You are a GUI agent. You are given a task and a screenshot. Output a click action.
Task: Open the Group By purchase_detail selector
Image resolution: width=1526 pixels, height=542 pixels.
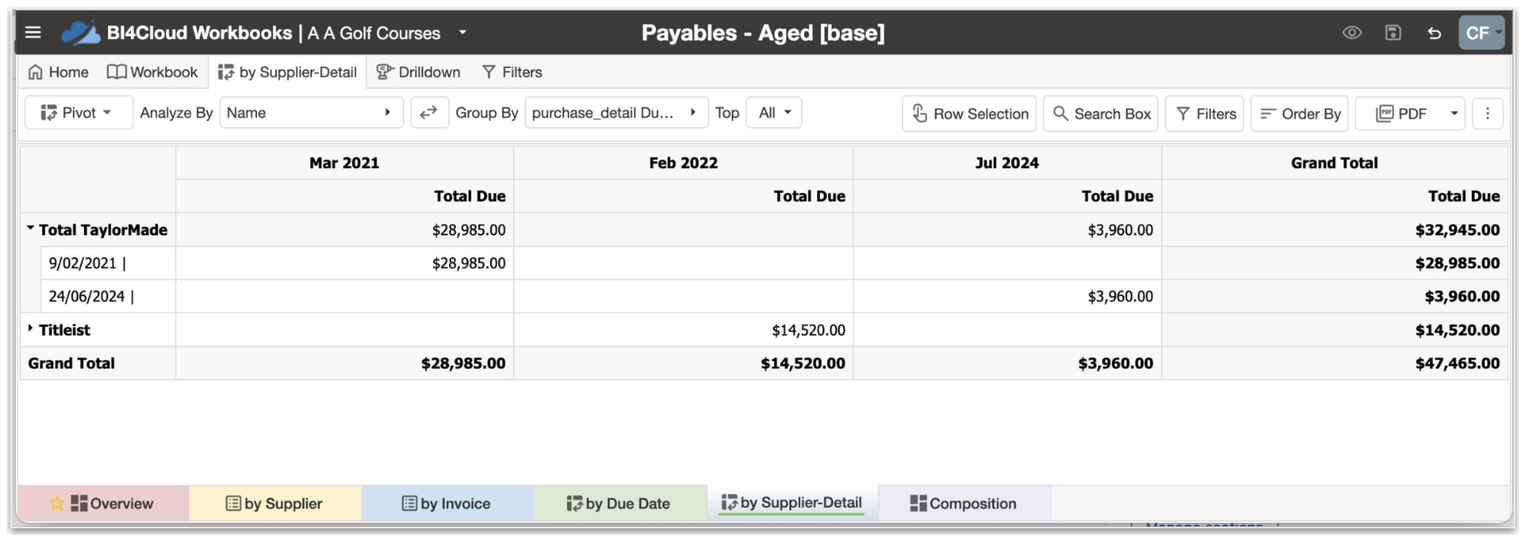(x=616, y=113)
